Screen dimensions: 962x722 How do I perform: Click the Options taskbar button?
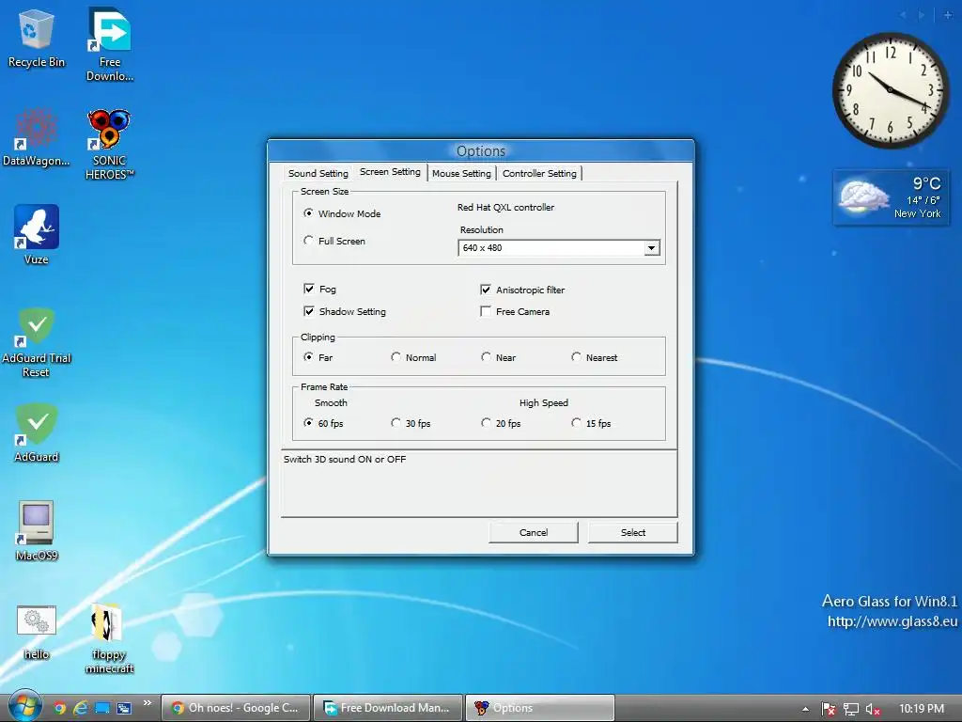point(540,708)
